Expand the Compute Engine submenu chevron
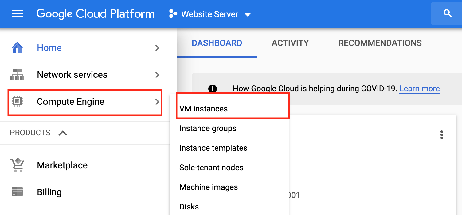Image resolution: width=462 pixels, height=215 pixels. point(157,102)
